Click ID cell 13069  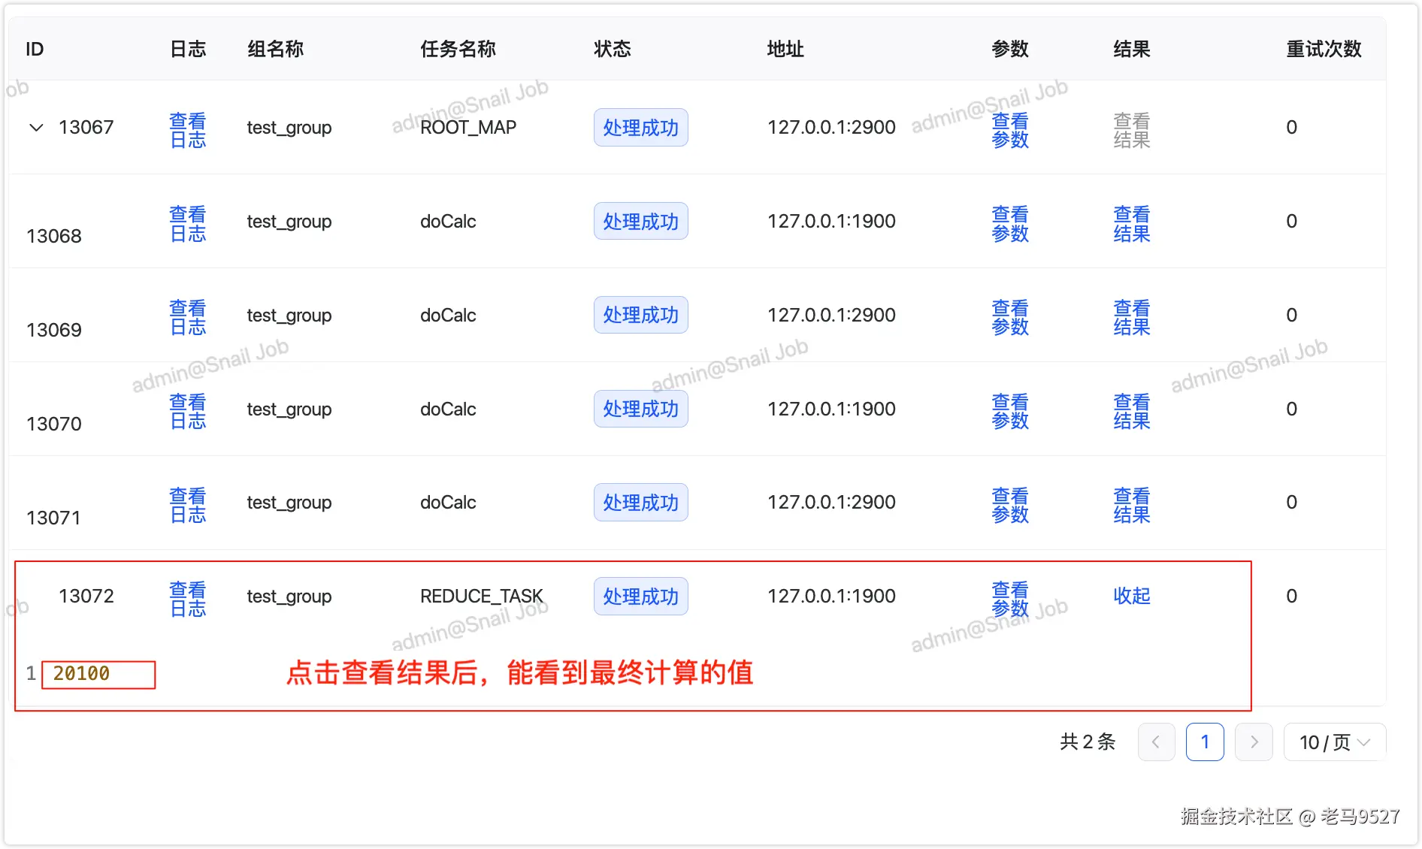tap(54, 330)
